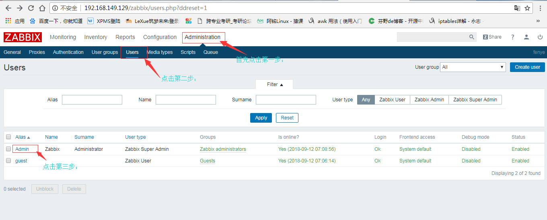Toggle the select-all users checkbox
Screen dimensions: 547x220
click(8, 137)
